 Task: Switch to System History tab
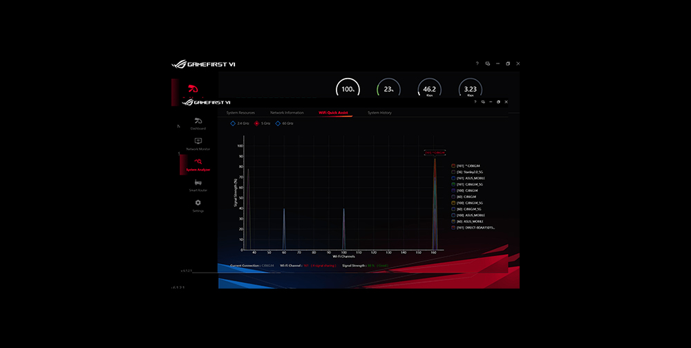tap(379, 113)
